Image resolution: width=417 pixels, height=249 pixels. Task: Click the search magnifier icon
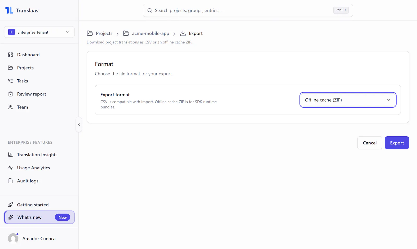pyautogui.click(x=150, y=10)
